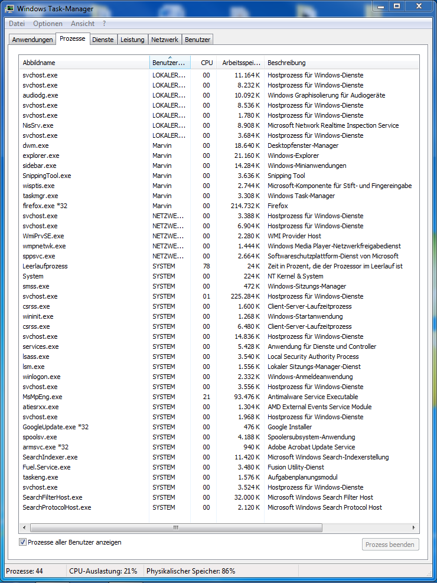Click the 214.732 K memory value
437x583 pixels.
(x=245, y=206)
